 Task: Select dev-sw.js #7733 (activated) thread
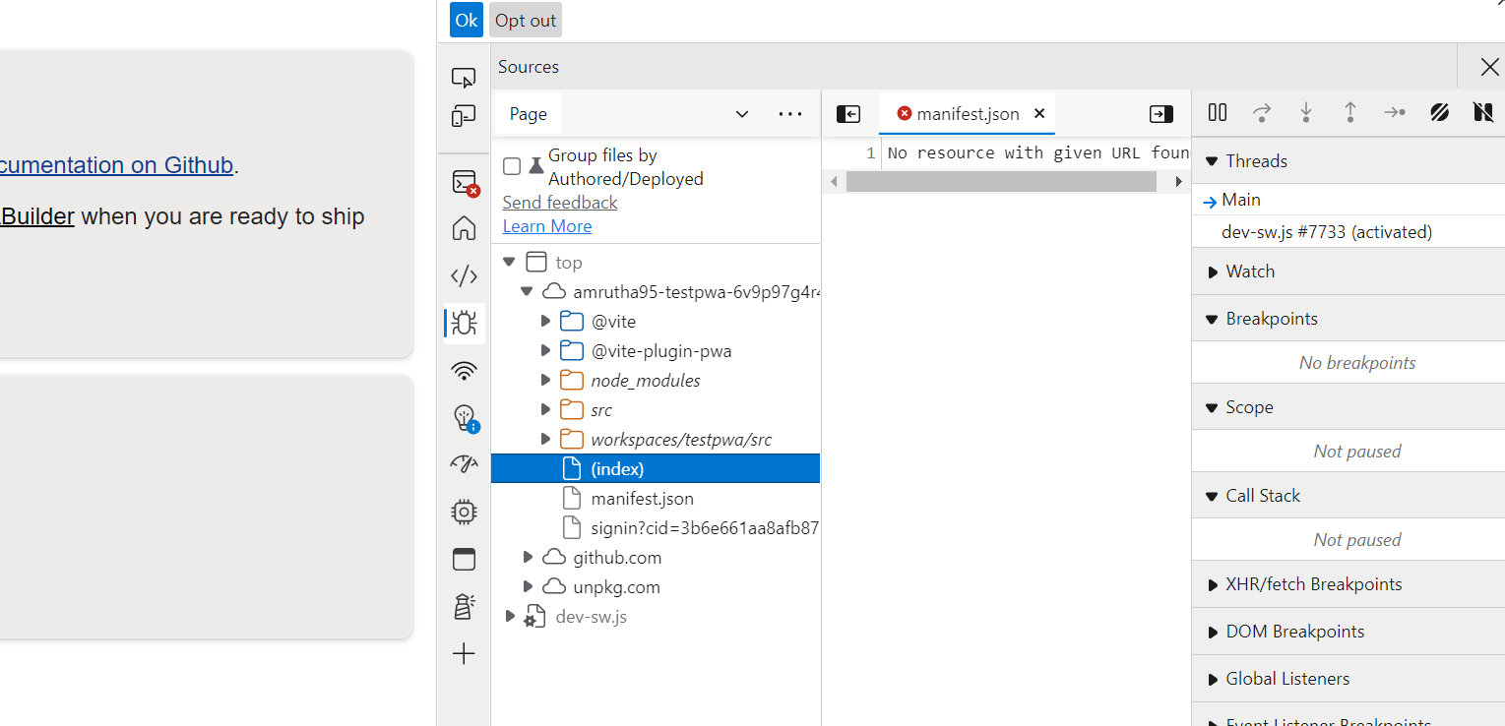point(1348,232)
